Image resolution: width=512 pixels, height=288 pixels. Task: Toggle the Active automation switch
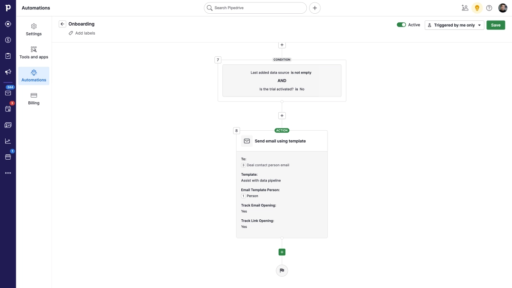point(401,25)
